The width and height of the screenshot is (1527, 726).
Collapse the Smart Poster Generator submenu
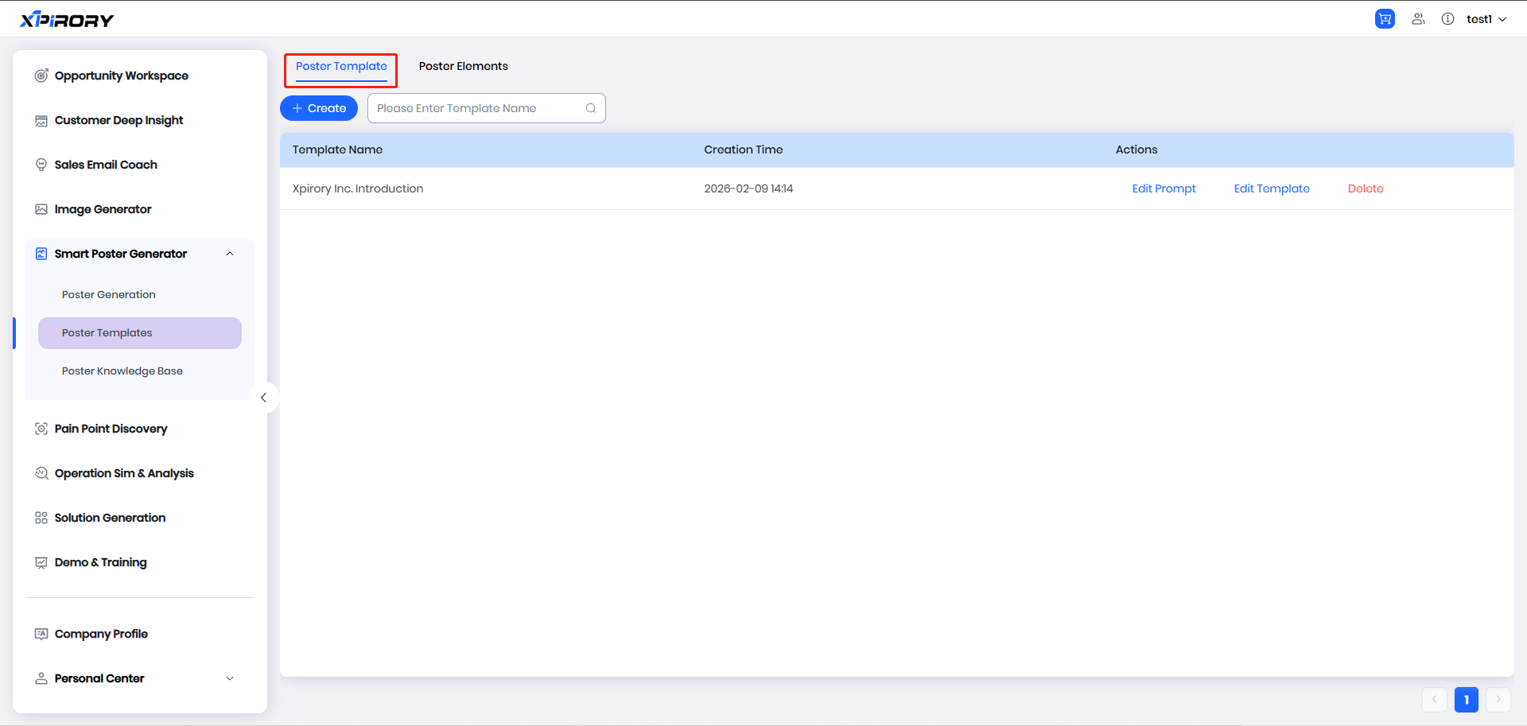230,254
